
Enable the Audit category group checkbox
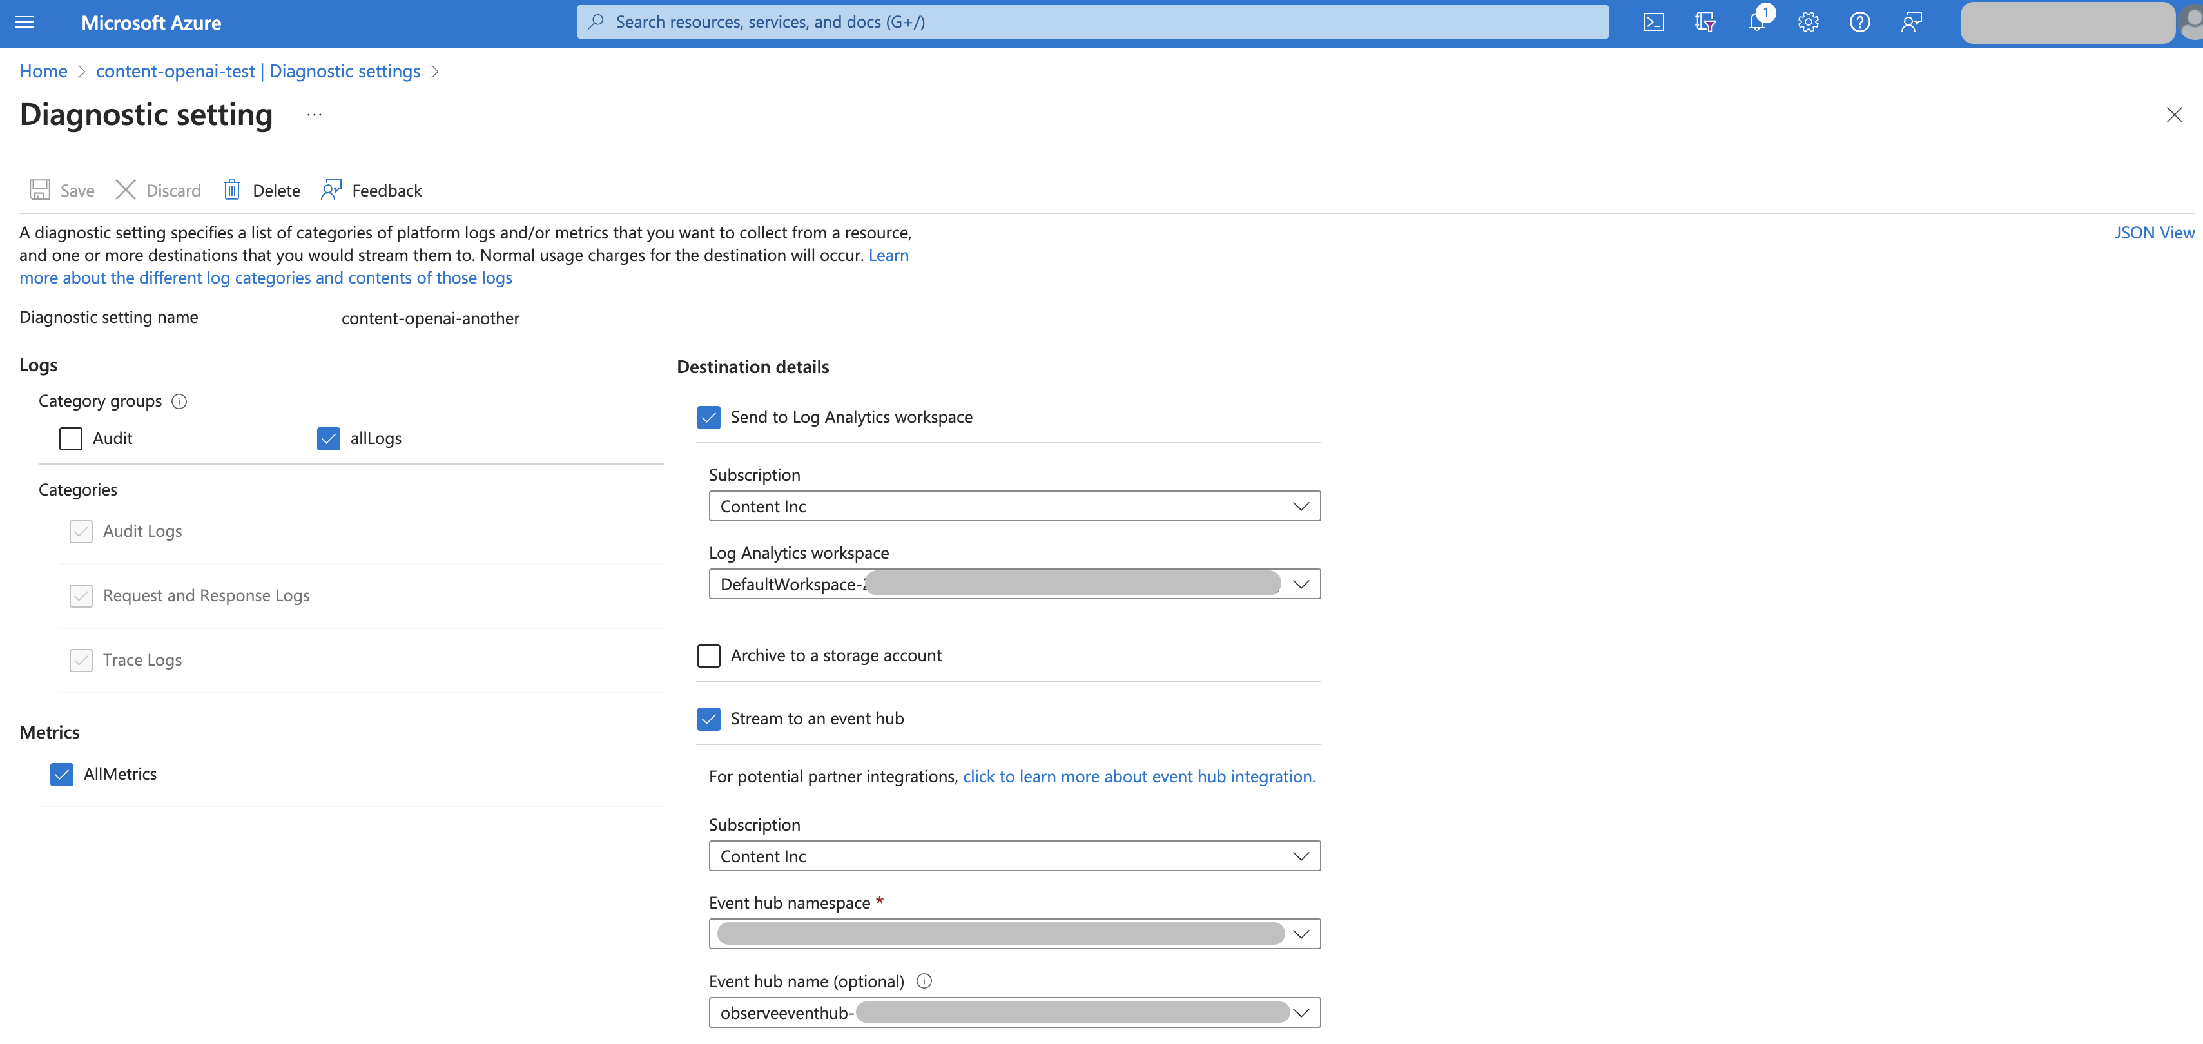tap(71, 439)
